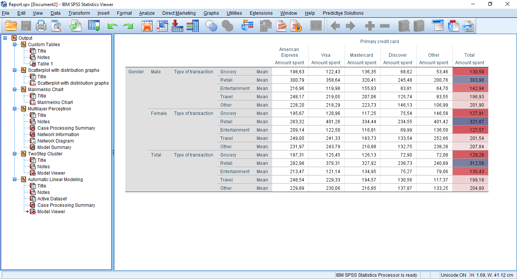
Task: Click the Go to Case toolbar icon
Action: click(162, 26)
